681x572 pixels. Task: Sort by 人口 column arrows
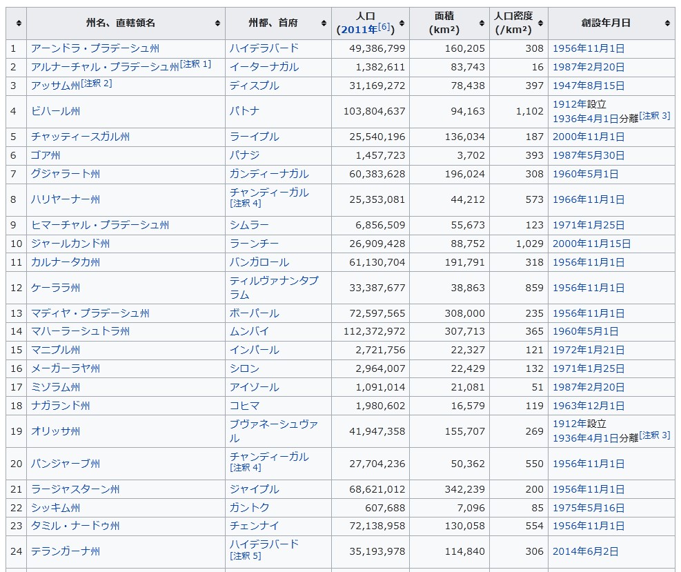coord(402,23)
